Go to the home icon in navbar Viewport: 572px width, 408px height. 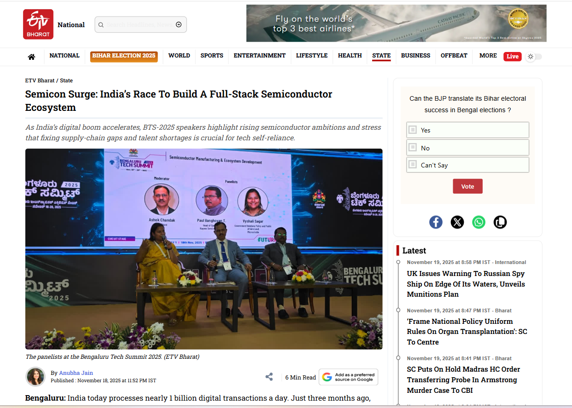pos(31,57)
